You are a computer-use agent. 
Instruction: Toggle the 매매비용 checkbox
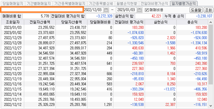pos(147,10)
